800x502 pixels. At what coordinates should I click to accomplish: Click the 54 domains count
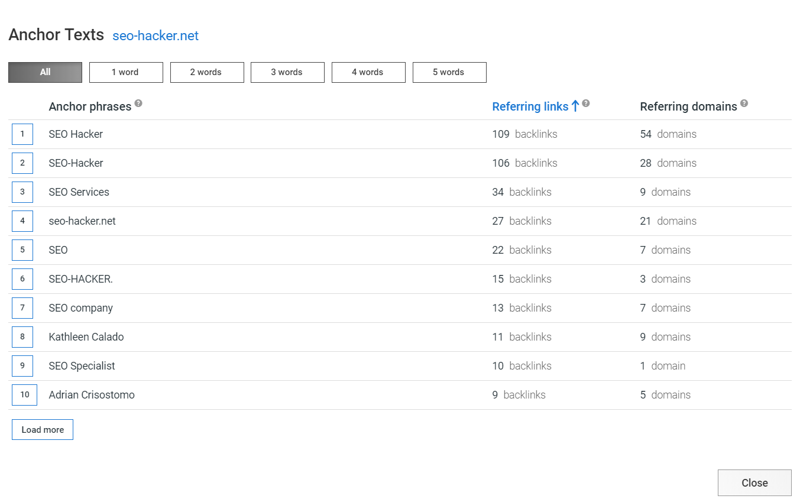(x=668, y=134)
